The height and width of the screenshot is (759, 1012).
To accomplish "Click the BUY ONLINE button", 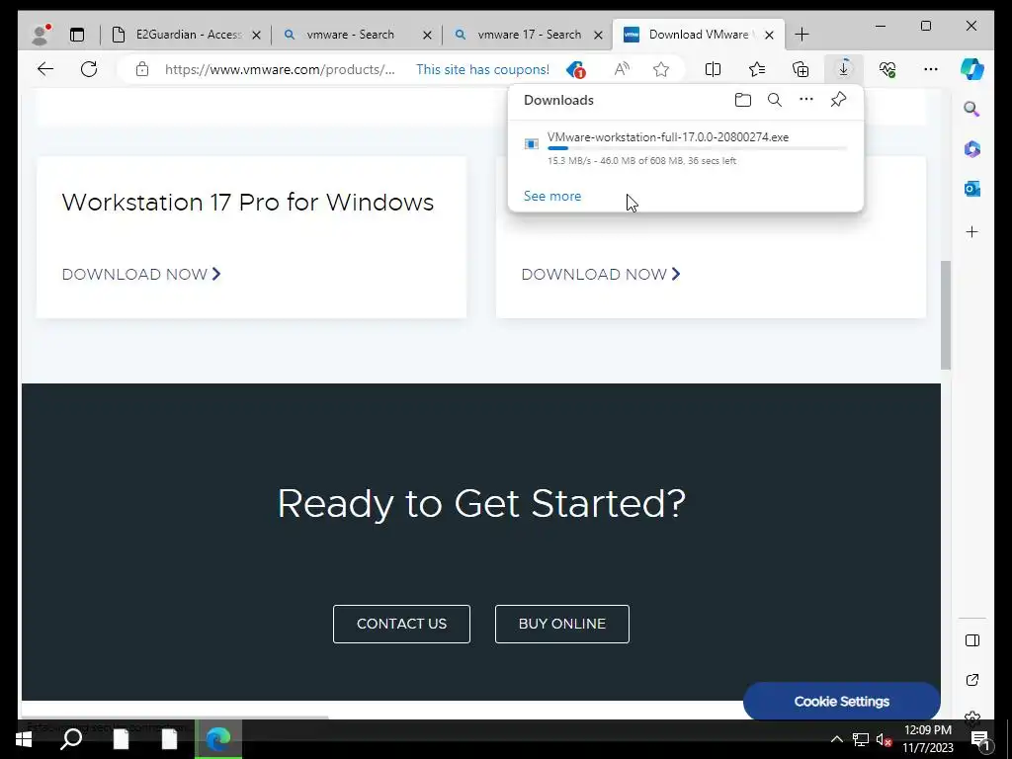I will pyautogui.click(x=562, y=625).
